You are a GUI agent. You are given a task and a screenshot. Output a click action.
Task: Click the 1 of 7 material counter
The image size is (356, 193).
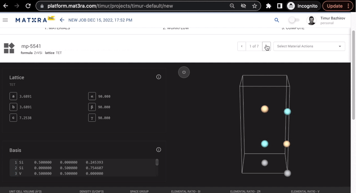click(254, 46)
